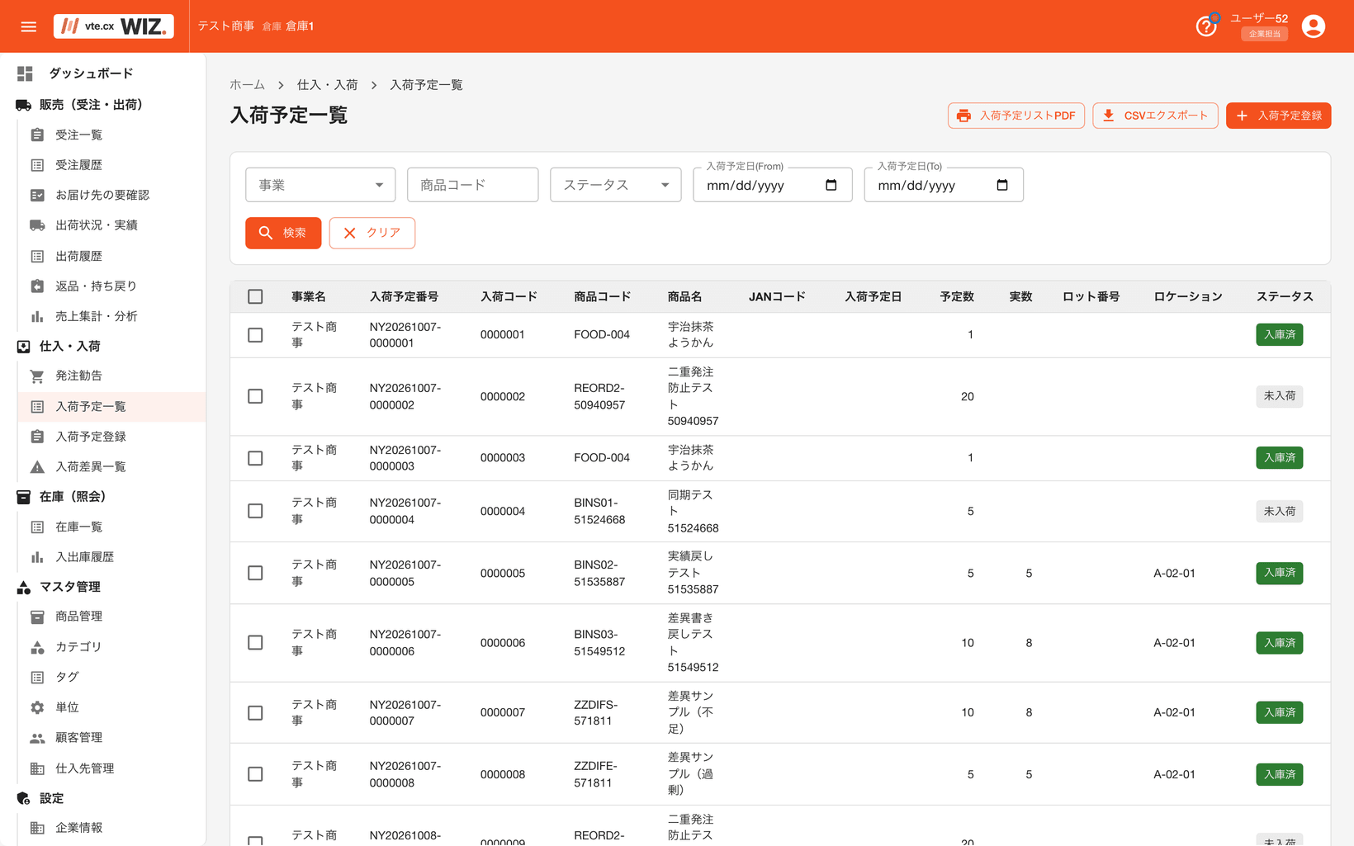Viewport: 1354px width, 846px height.
Task: Click the 未入荷 status badge for row 0000002
Action: 1279,396
